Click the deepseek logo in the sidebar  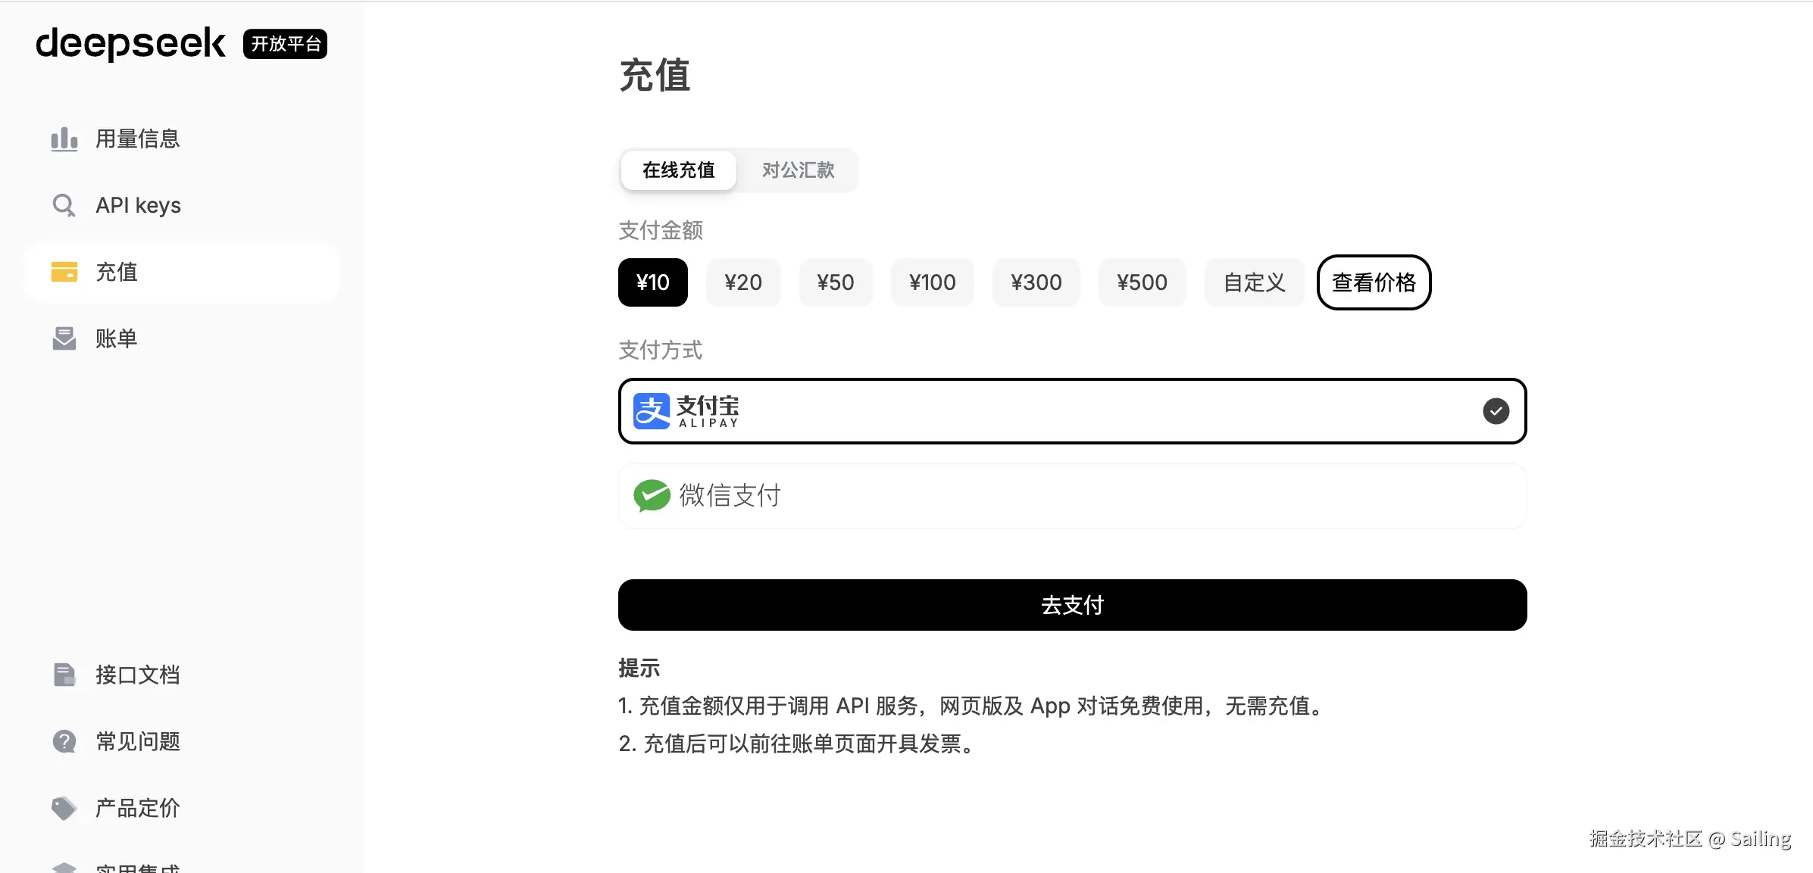(x=131, y=43)
